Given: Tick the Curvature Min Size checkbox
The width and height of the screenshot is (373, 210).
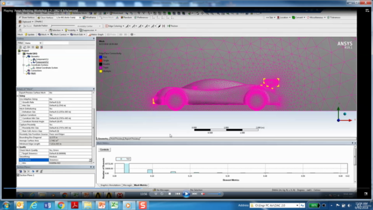Looking at the screenshot, I should click(21, 118).
